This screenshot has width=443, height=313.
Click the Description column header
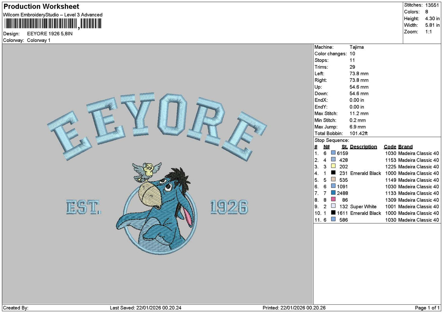pyautogui.click(x=363, y=147)
